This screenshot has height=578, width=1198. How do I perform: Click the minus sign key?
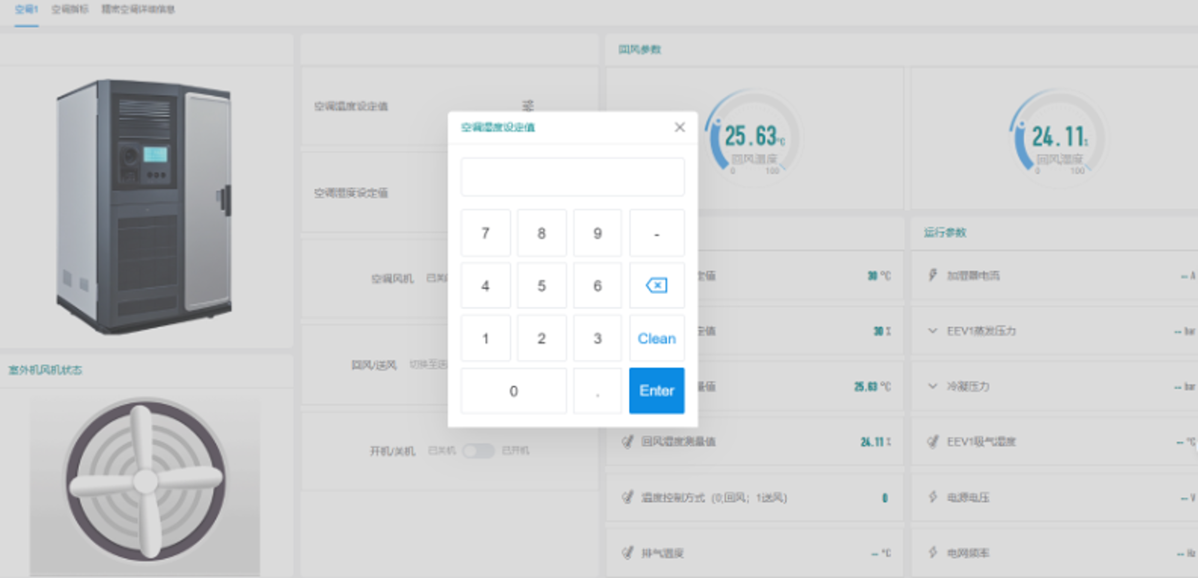pos(656,233)
